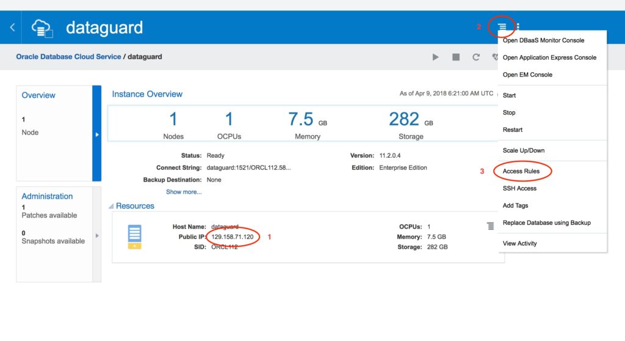The width and height of the screenshot is (625, 341).
Task: Choose Scale Up/Down from menu
Action: (x=523, y=150)
